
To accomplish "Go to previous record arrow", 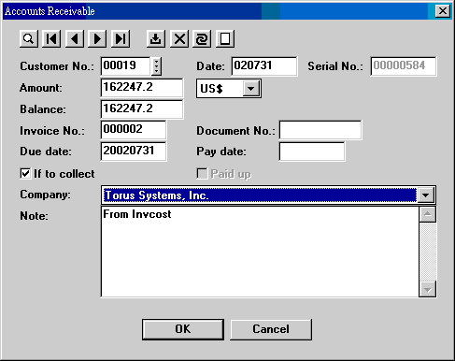I will [x=75, y=39].
